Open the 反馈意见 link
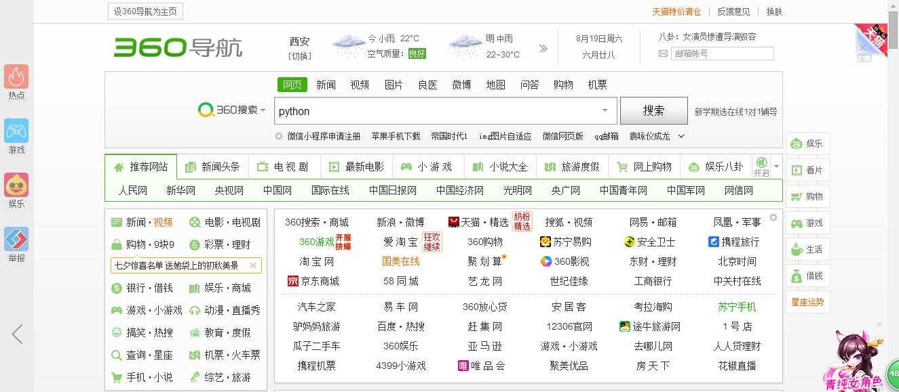The image size is (899, 392). [x=734, y=12]
